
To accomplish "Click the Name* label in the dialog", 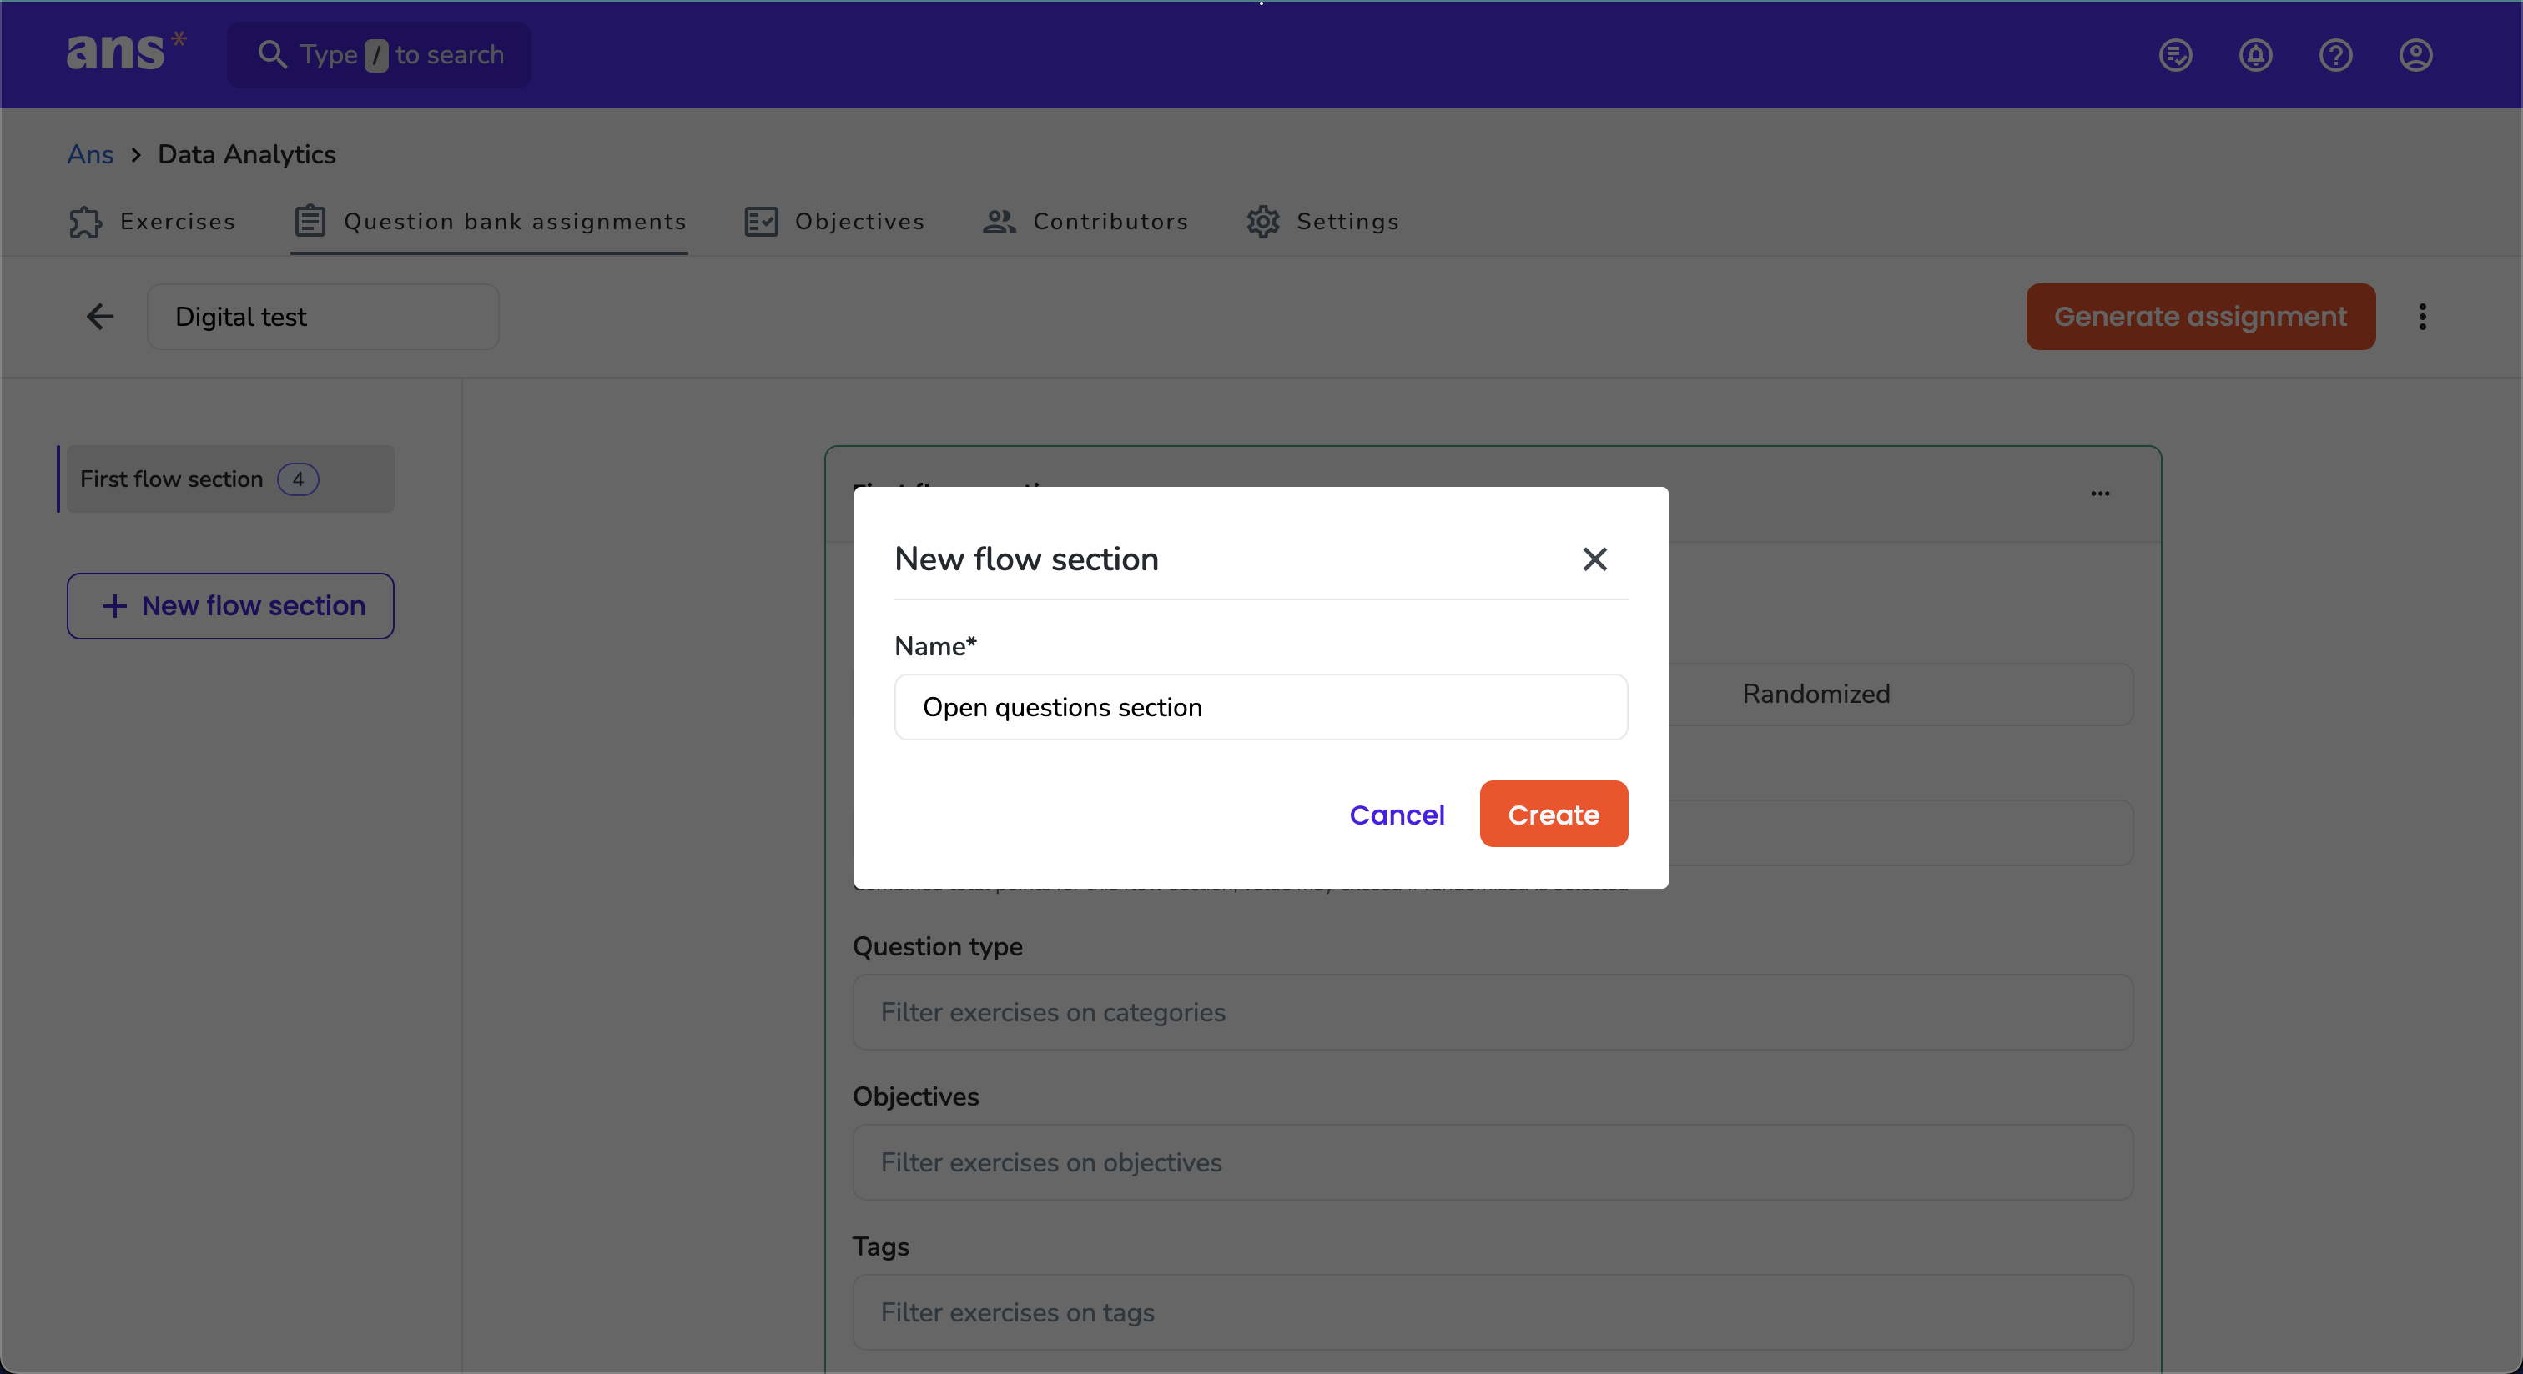I will pyautogui.click(x=935, y=646).
